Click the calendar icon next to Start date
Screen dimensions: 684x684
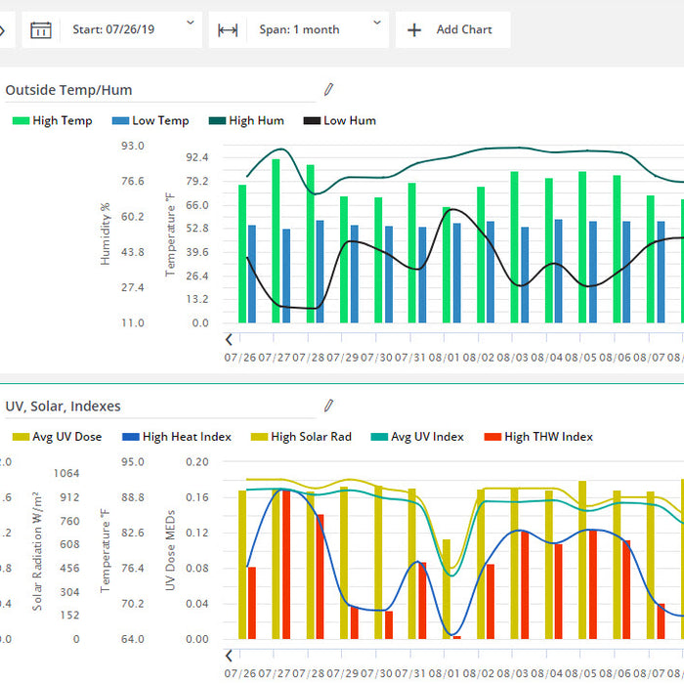coord(40,30)
